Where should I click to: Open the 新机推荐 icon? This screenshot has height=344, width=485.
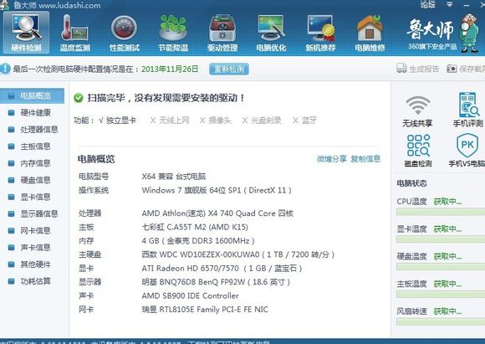pos(320,33)
